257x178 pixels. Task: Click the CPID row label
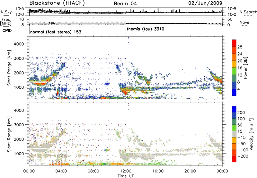7,31
